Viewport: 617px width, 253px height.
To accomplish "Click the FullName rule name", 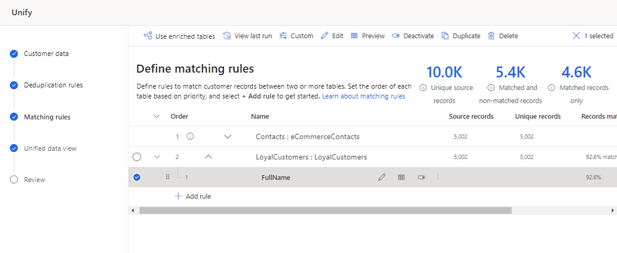I will (276, 177).
